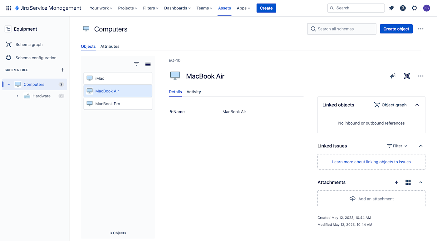Collapse the Attachments section
Screen dimensions: 437x241
(421, 182)
